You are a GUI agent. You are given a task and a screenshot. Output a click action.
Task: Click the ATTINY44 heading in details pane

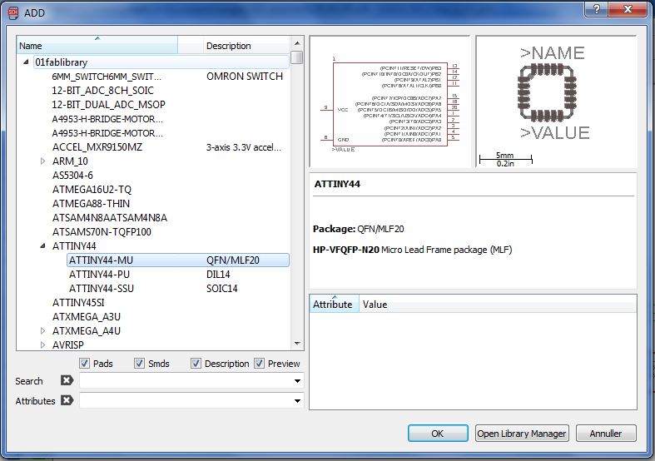[x=338, y=184]
